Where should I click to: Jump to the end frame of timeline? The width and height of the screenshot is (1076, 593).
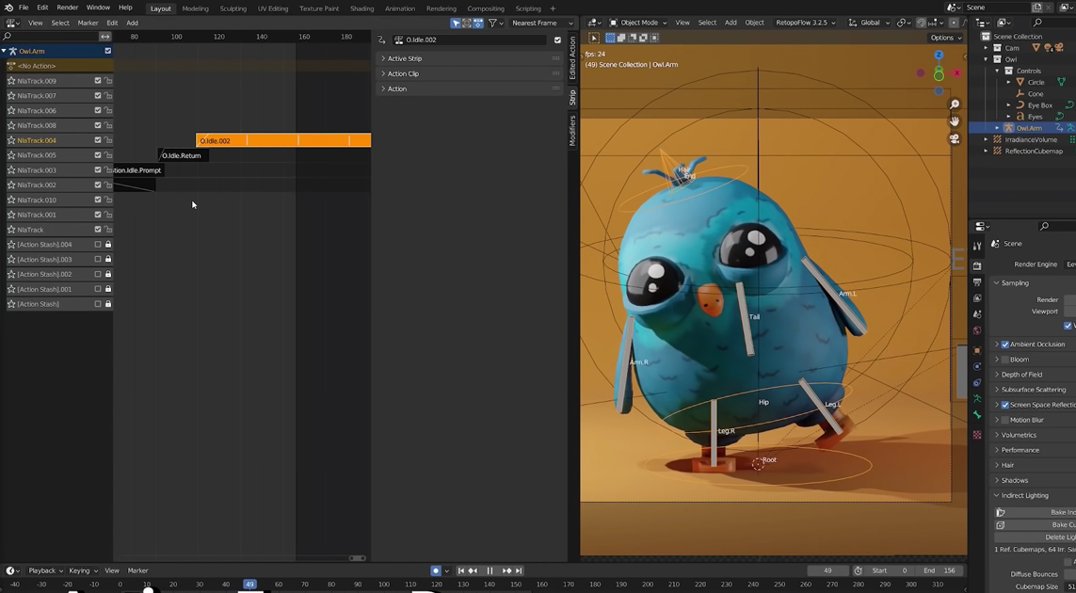(519, 570)
